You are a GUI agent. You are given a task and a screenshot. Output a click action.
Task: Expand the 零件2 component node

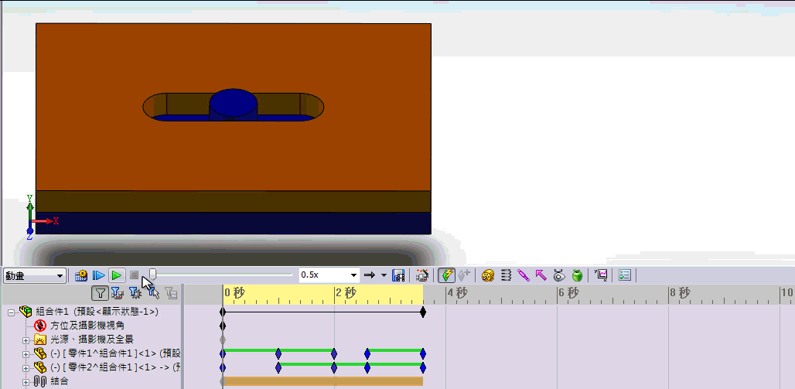coord(26,367)
